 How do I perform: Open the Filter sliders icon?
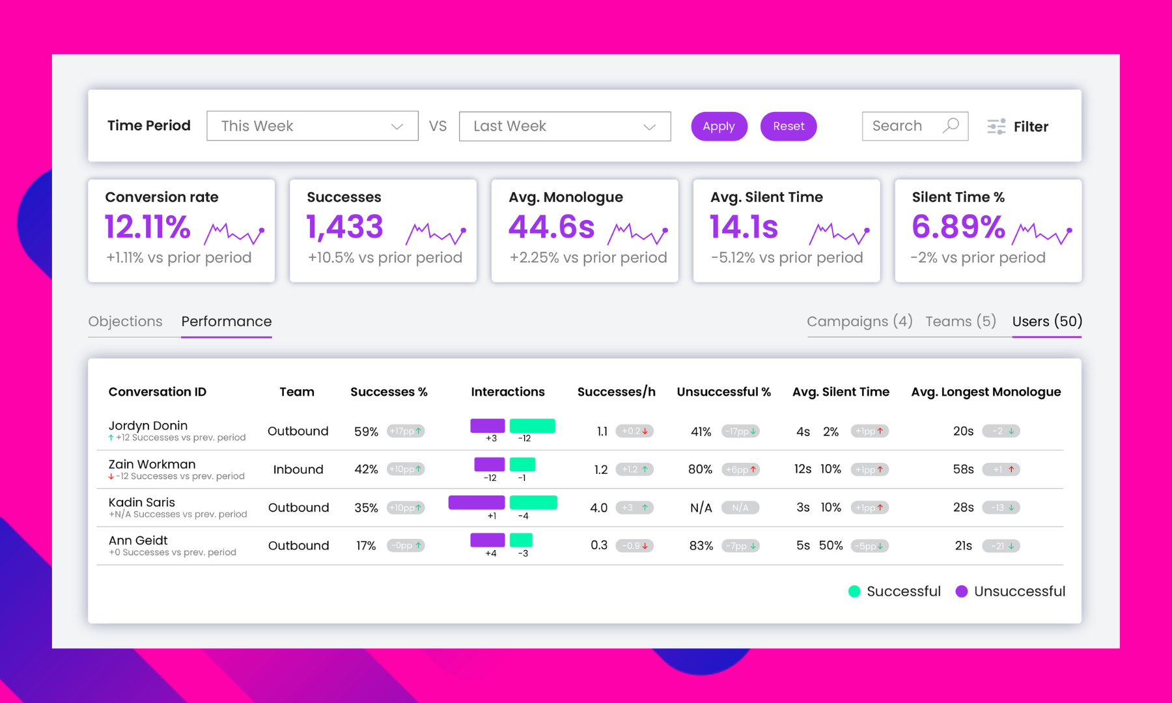(996, 126)
